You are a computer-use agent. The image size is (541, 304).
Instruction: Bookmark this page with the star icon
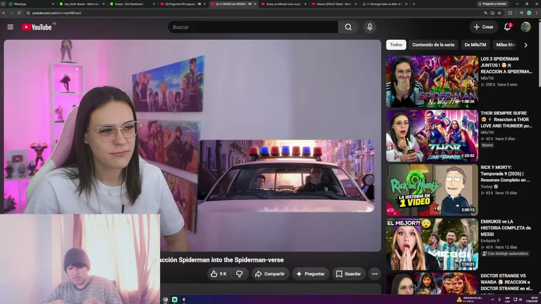[500, 13]
